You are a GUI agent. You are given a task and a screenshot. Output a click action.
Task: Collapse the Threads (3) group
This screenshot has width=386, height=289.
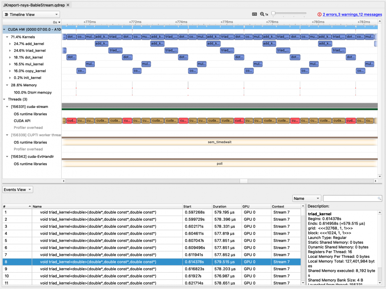5,99
